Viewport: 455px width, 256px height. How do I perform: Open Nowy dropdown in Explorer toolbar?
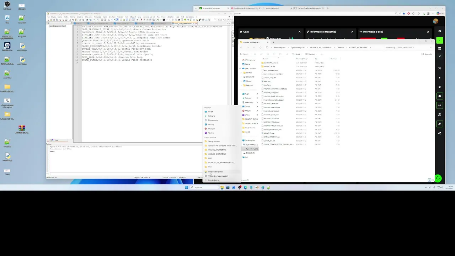click(245, 54)
